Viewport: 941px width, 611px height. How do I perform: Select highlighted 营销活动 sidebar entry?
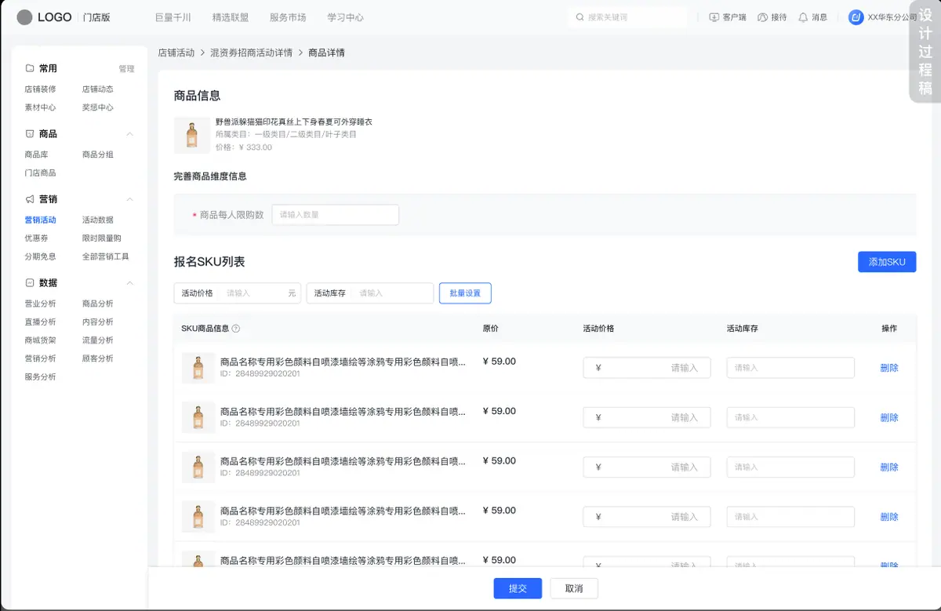tap(40, 220)
